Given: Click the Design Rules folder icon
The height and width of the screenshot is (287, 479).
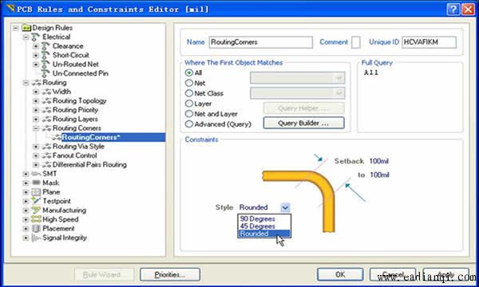Looking at the screenshot, I should (26, 28).
